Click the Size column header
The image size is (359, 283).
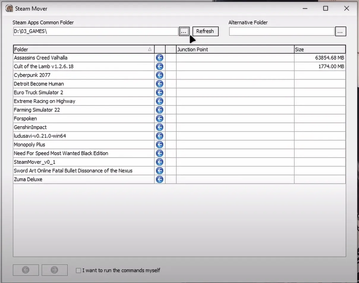pos(320,49)
